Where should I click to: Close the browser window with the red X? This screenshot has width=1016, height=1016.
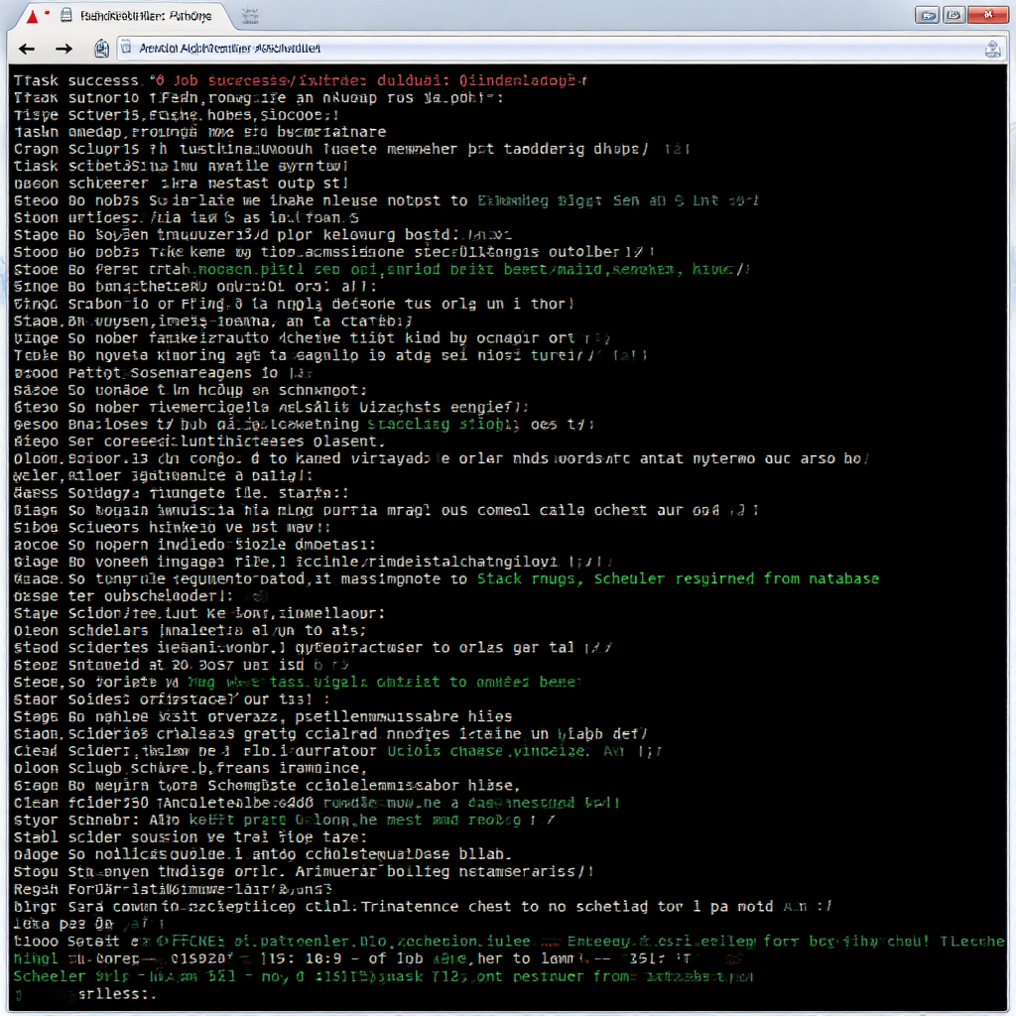(x=987, y=15)
